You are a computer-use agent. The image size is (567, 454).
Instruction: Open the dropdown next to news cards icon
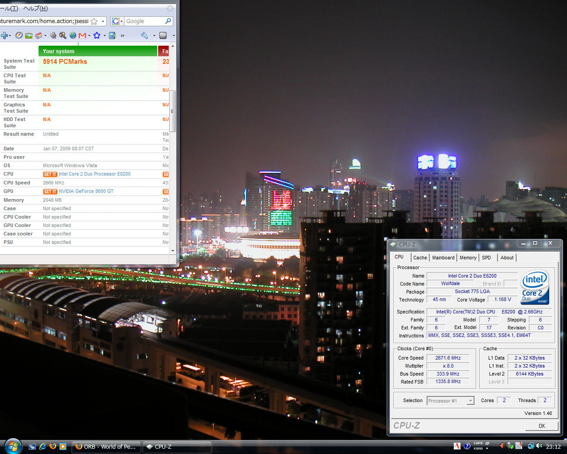pos(45,35)
